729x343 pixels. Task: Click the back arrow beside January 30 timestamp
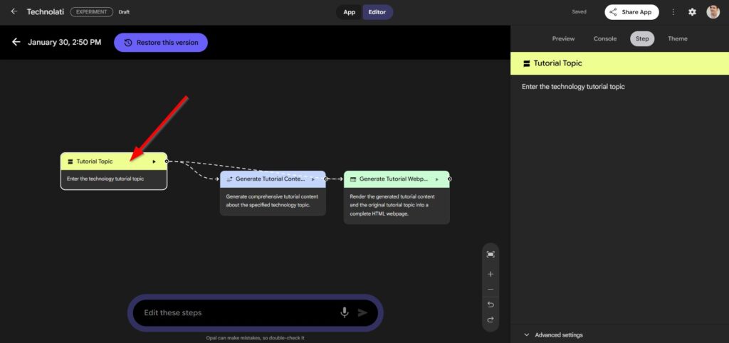pos(16,42)
